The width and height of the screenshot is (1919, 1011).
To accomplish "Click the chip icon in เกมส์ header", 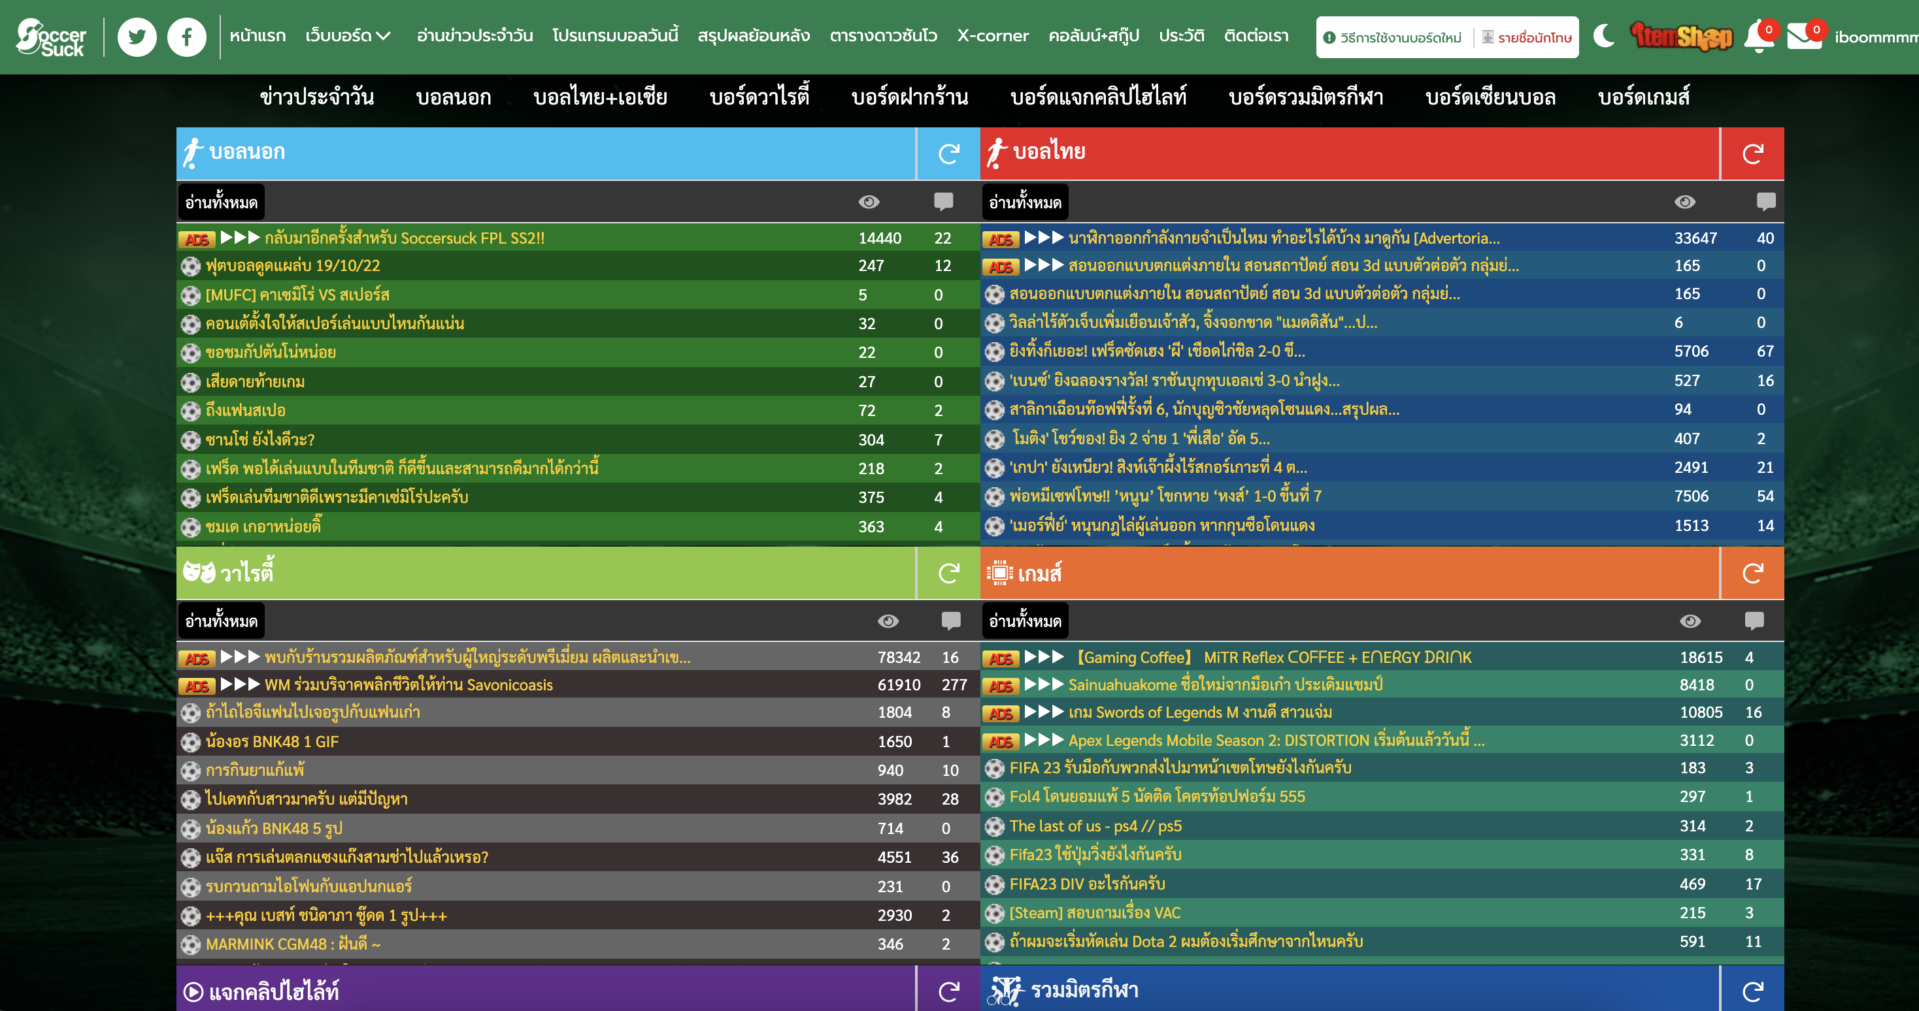I will 999,573.
